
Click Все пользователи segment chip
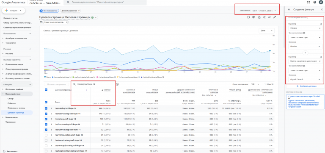[x=49, y=11]
